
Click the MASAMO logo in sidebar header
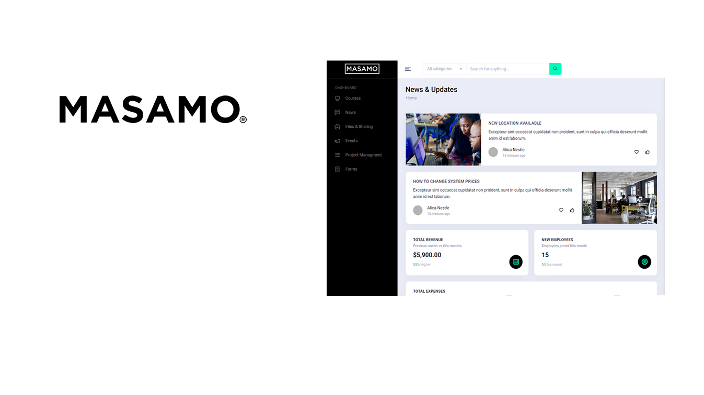point(362,69)
